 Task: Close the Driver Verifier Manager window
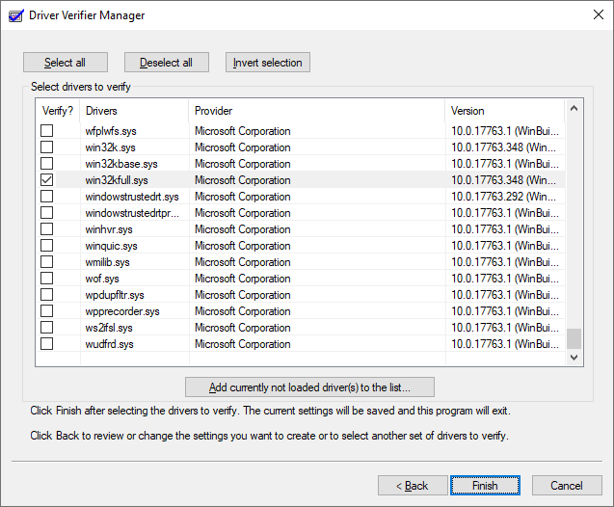coord(591,15)
